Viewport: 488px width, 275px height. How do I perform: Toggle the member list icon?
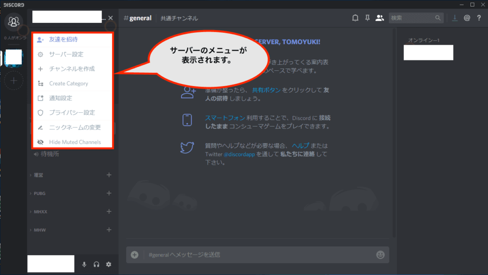(379, 18)
